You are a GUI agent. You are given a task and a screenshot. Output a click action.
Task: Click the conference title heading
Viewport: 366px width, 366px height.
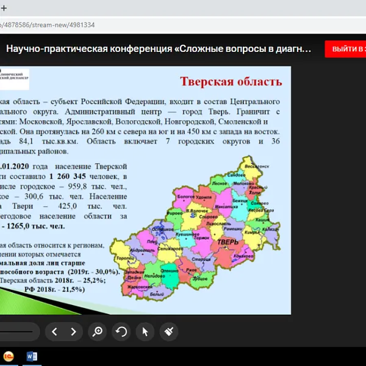159,49
